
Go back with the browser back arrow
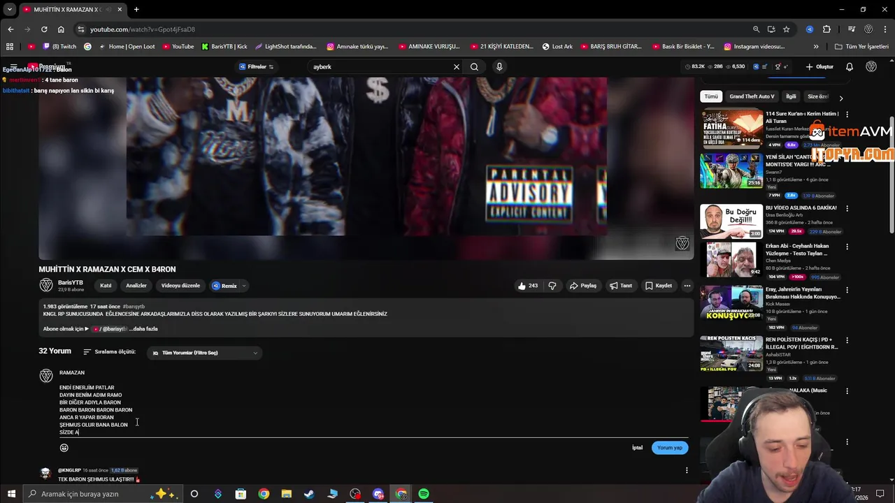(x=10, y=29)
